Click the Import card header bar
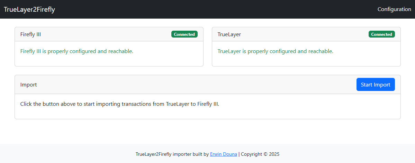Image resolution: width=415 pixels, height=163 pixels. [208, 84]
